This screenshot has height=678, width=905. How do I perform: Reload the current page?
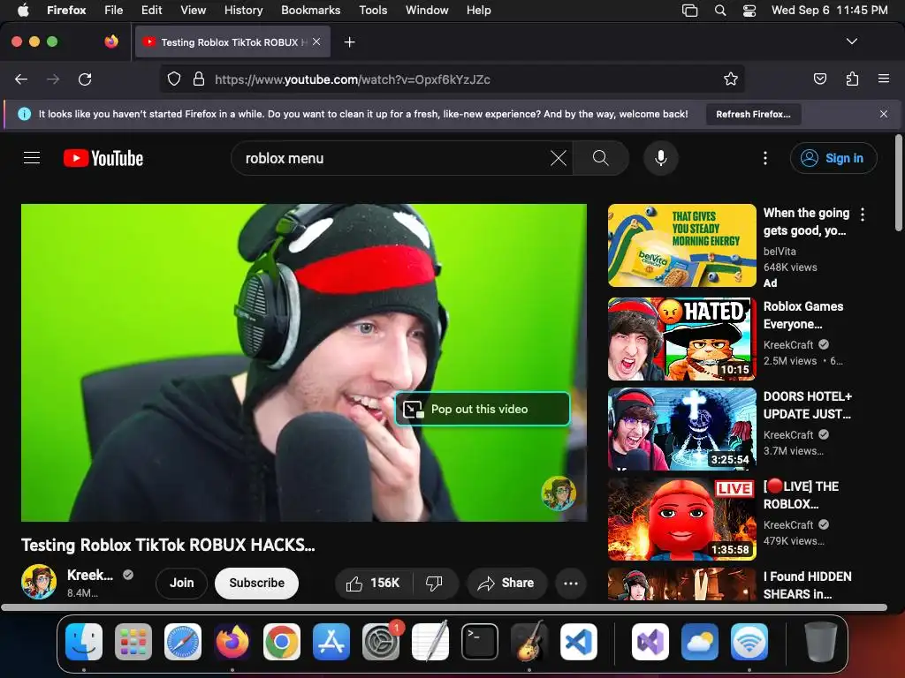(85, 79)
